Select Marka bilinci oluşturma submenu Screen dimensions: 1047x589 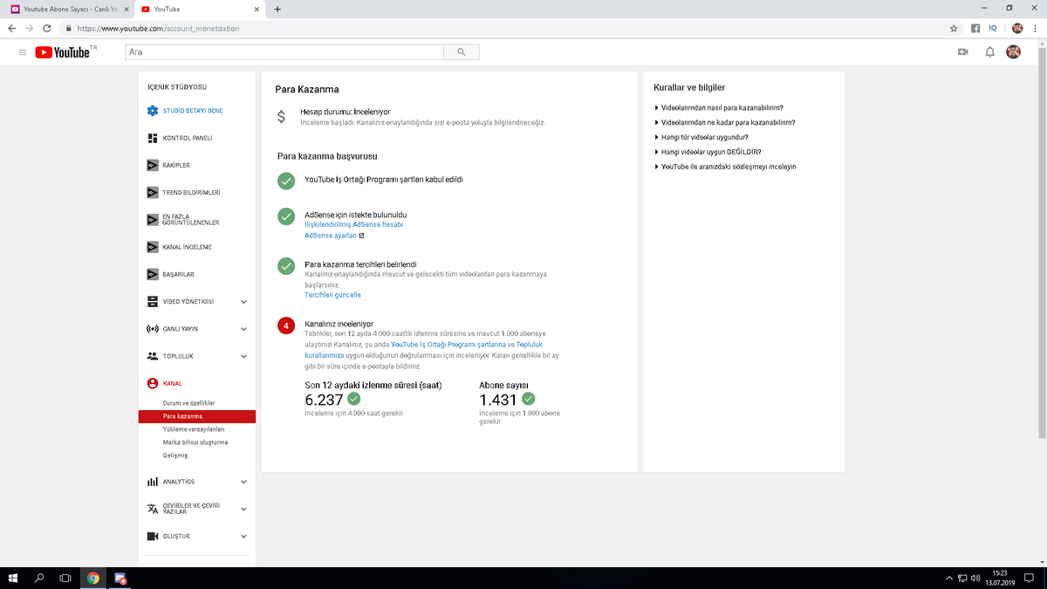click(x=196, y=442)
